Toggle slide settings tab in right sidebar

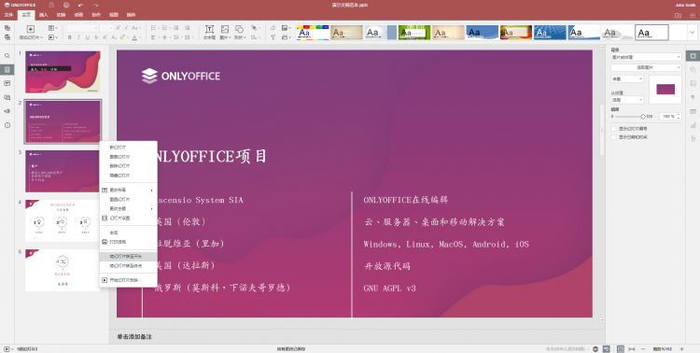coord(693,56)
